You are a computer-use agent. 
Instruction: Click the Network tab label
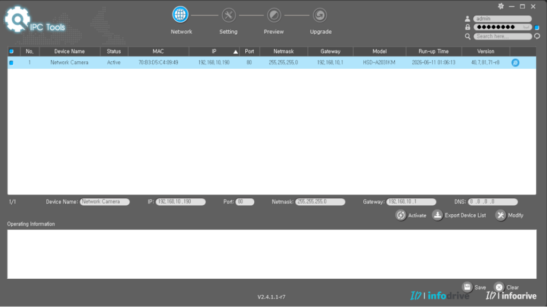point(182,31)
